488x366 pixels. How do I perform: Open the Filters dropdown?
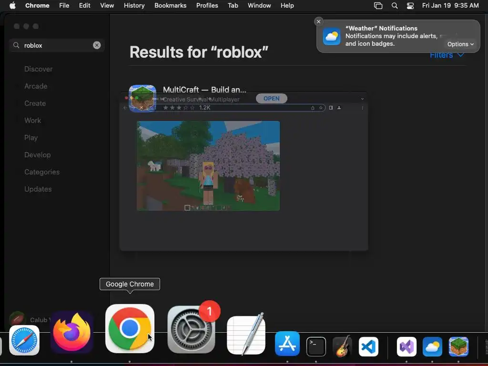coord(447,55)
